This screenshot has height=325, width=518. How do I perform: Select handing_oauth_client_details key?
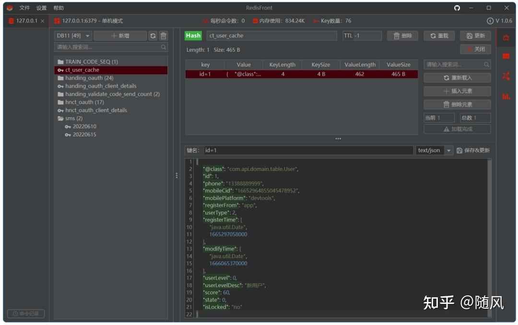tap(97, 86)
